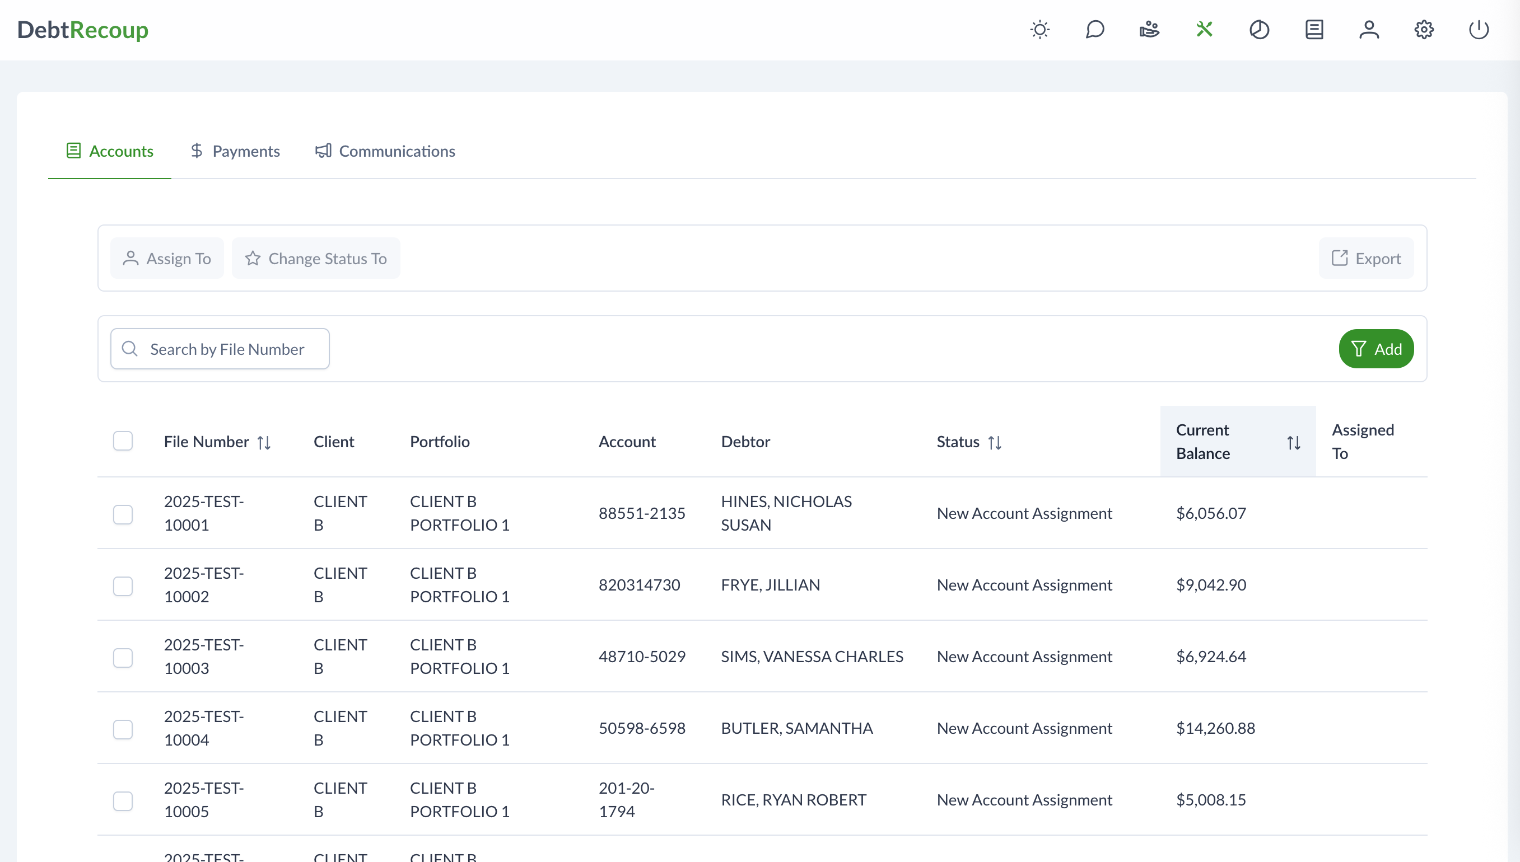This screenshot has height=862, width=1520.
Task: Click balance $6,056.07
Action: (x=1211, y=513)
